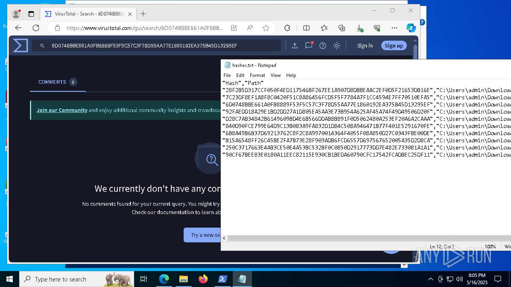Open Notepad Help menu
This screenshot has height=287, width=511.
tap(291, 75)
